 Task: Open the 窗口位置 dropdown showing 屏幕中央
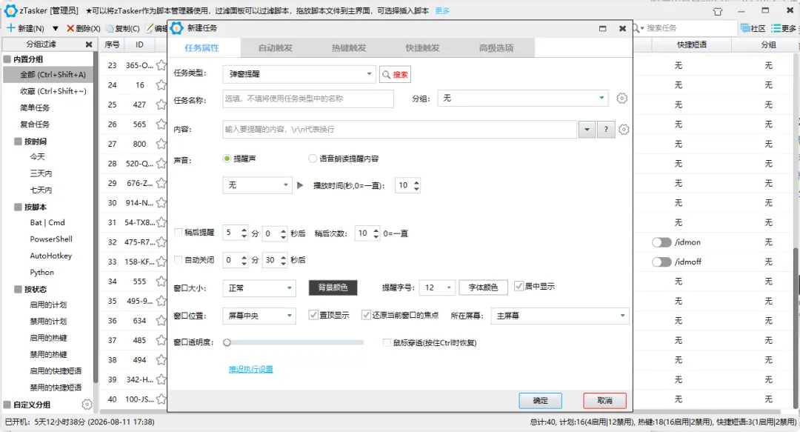259,316
